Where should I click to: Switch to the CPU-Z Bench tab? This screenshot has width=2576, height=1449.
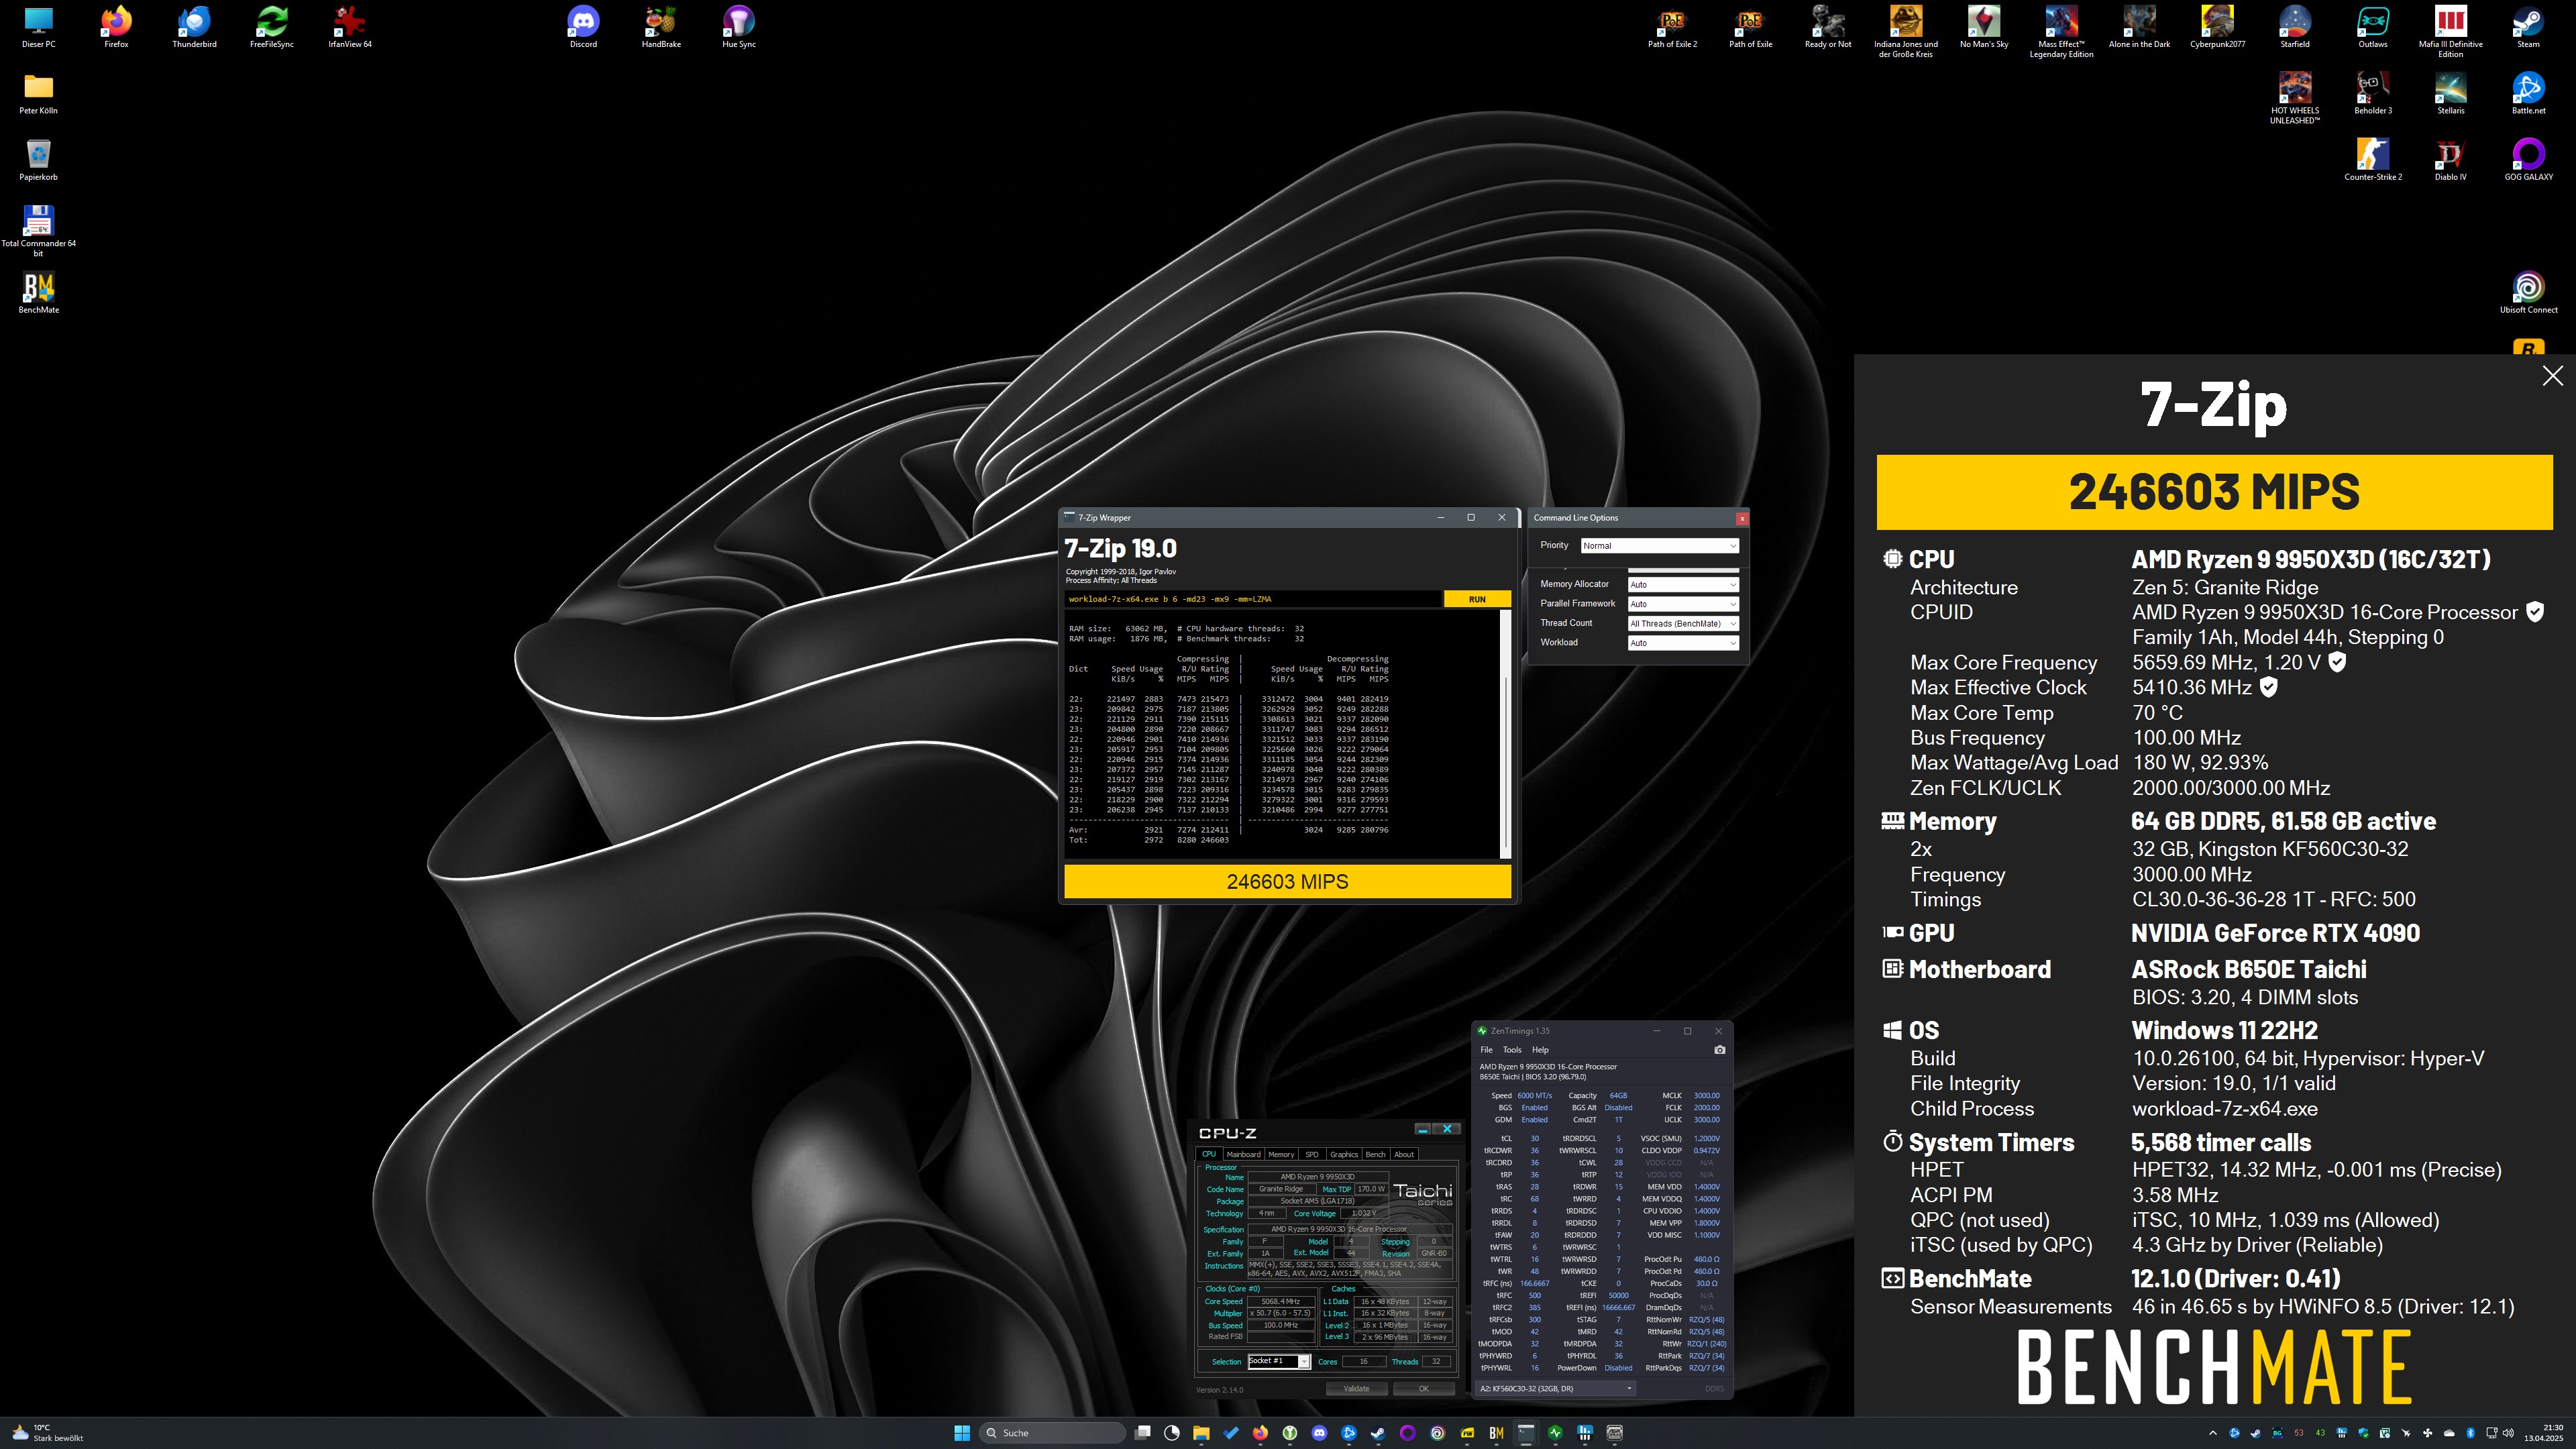(1376, 1154)
